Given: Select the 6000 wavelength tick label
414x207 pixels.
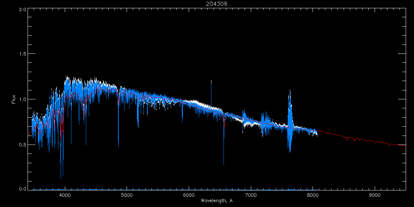Looking at the screenshot, I should [189, 195].
